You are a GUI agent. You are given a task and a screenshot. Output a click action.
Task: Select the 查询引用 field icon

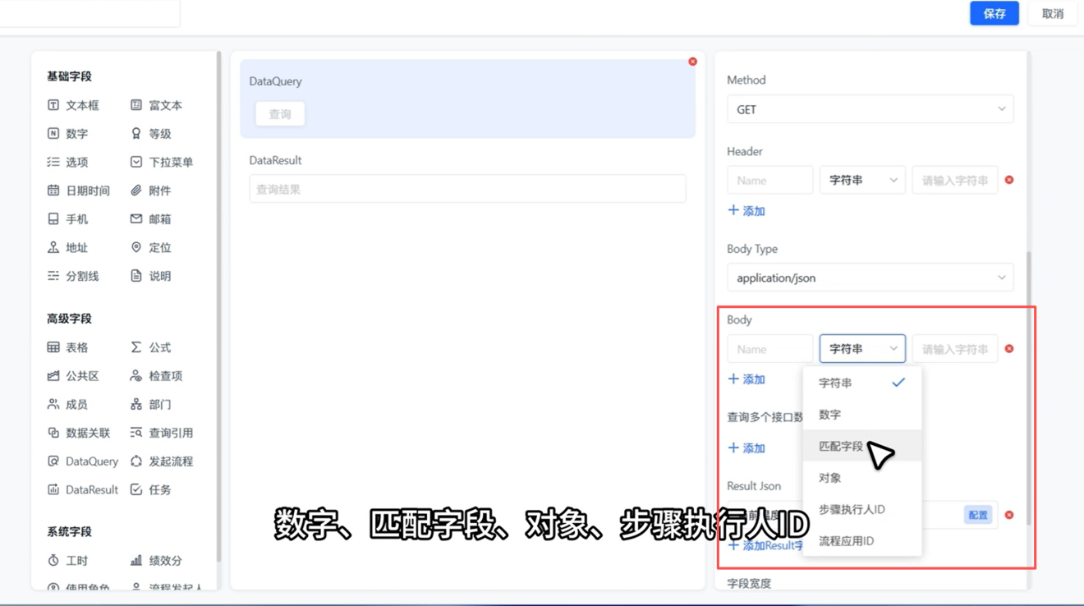pos(136,433)
